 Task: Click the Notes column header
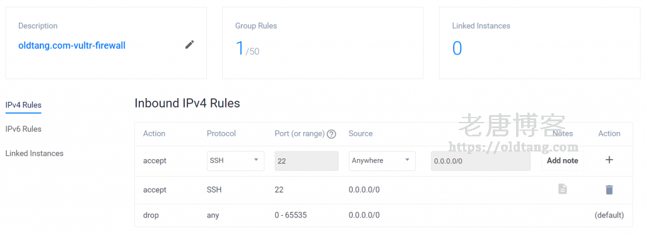562,133
